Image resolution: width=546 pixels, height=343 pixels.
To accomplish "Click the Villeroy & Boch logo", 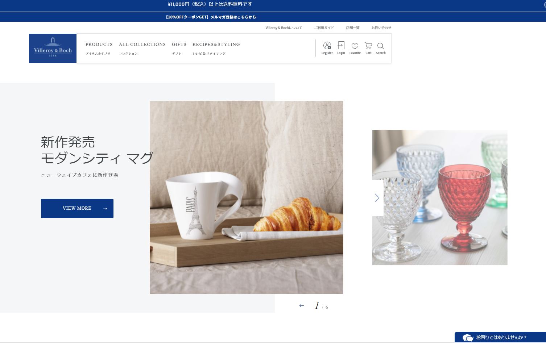I will [x=53, y=48].
